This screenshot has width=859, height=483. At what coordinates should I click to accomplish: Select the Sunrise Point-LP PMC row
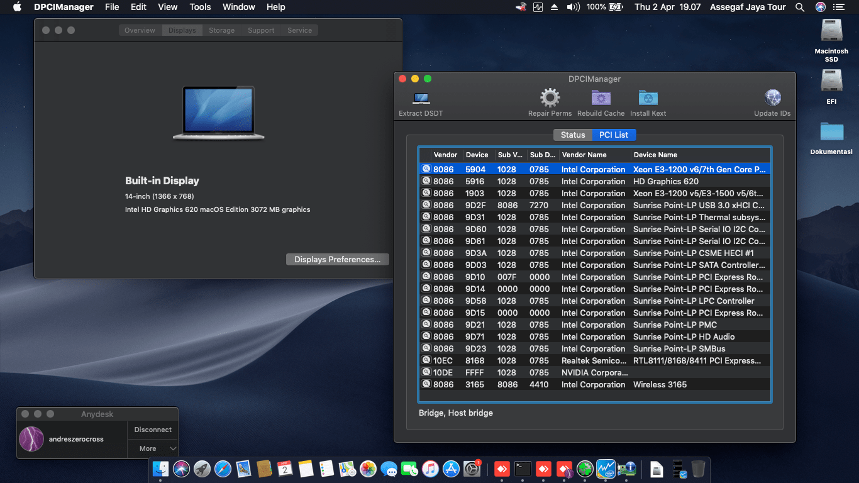594,325
